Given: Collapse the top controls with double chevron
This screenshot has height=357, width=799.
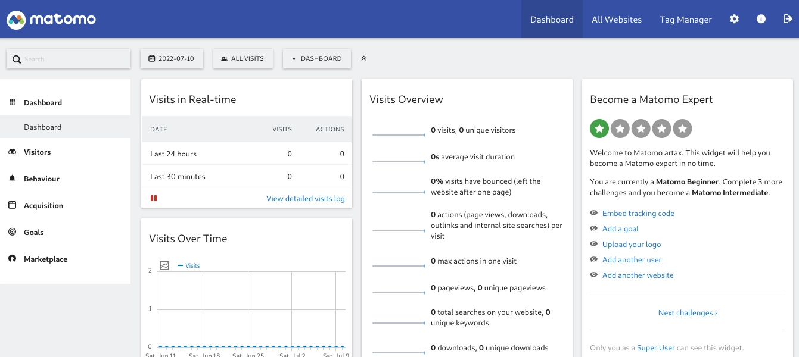Looking at the screenshot, I should (x=363, y=58).
